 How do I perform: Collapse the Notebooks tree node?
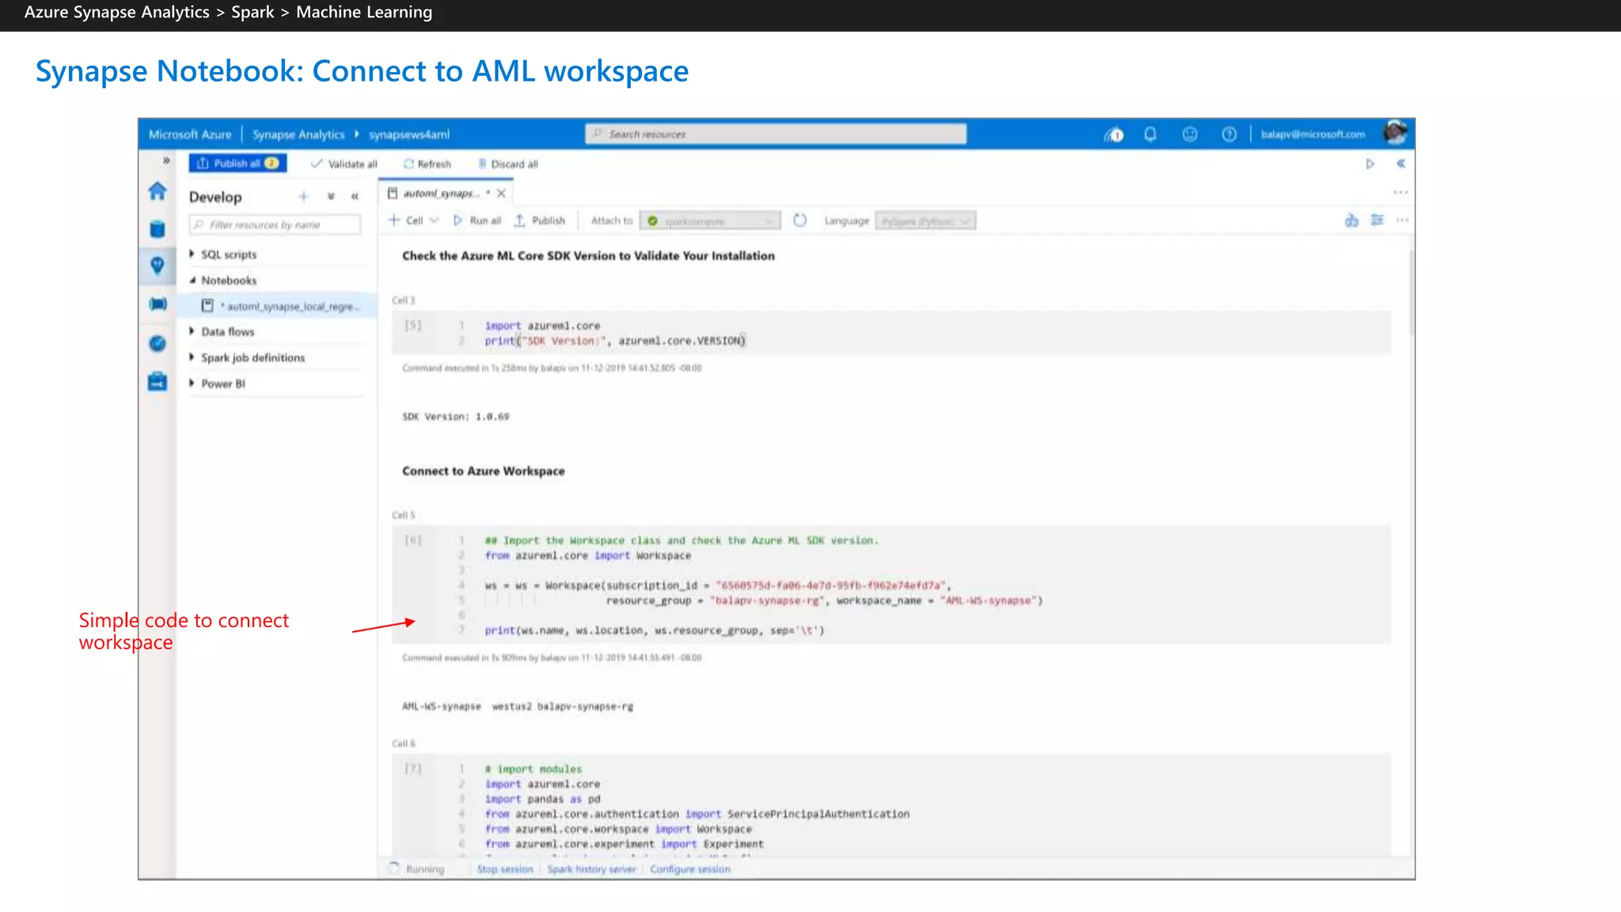[192, 280]
